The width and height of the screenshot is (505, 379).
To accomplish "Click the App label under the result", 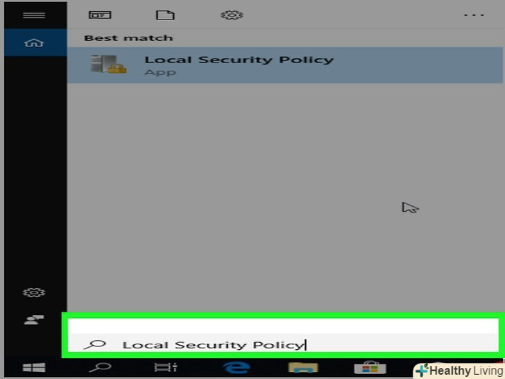I will [x=160, y=72].
